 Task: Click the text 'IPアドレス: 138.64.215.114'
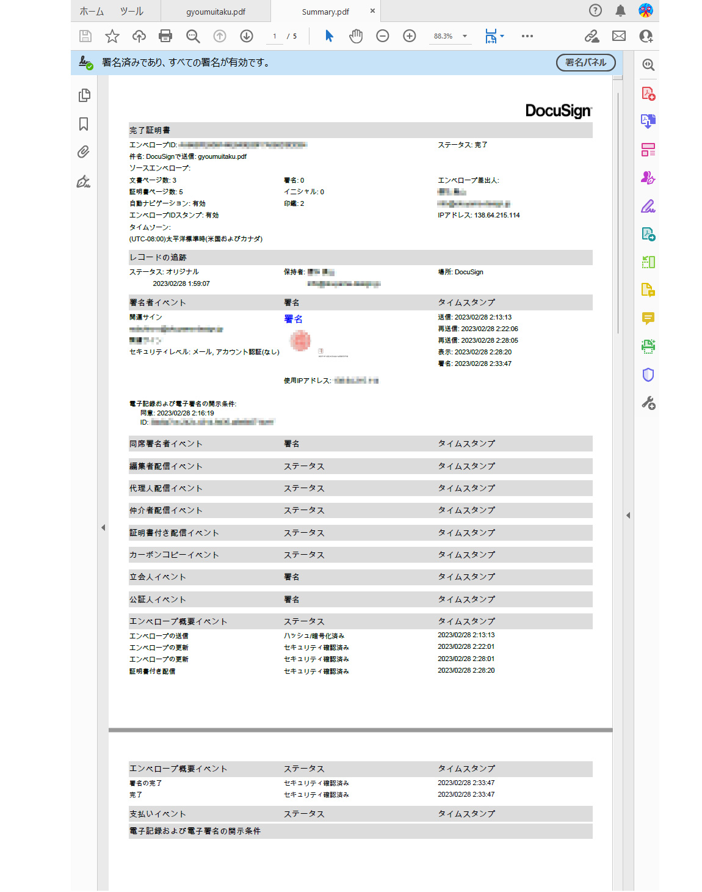click(x=479, y=215)
